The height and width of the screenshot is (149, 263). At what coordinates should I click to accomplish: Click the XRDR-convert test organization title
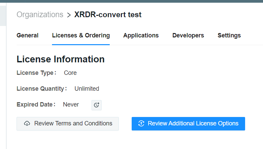108,15
